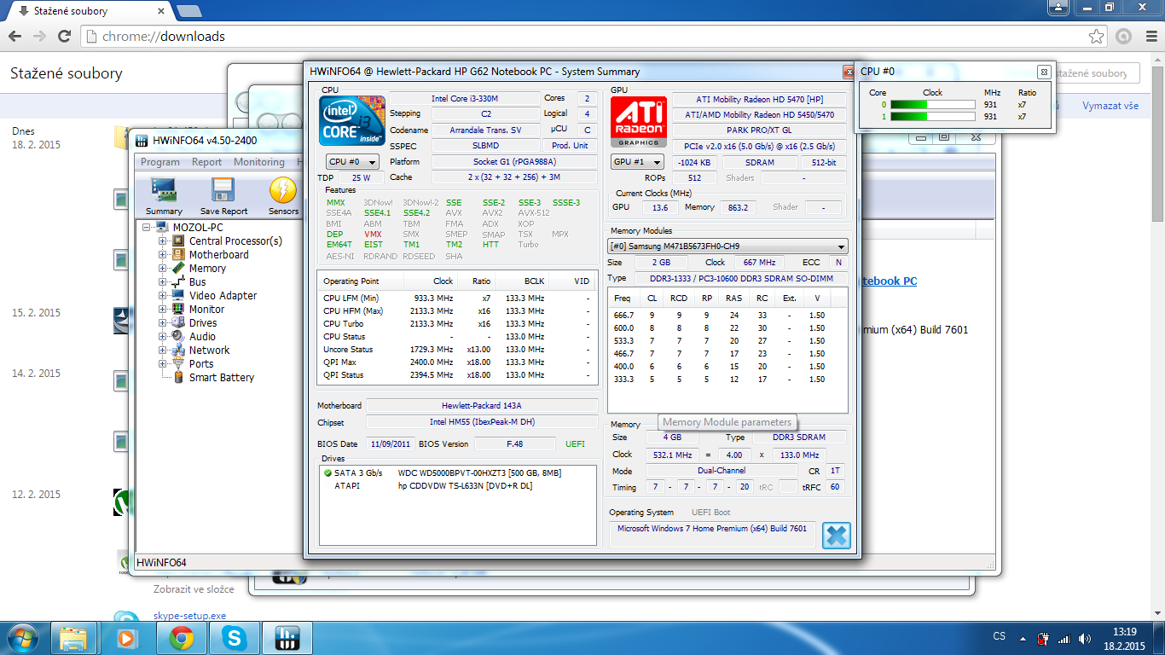Select the Monitor tree node

pyautogui.click(x=206, y=310)
